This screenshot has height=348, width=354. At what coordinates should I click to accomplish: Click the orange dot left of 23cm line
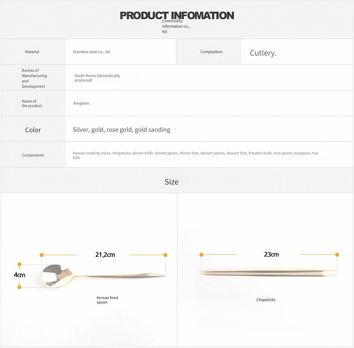click(x=201, y=255)
